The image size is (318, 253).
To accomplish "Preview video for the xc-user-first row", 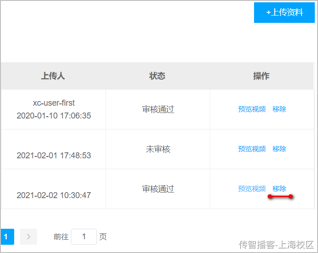I will coord(252,109).
